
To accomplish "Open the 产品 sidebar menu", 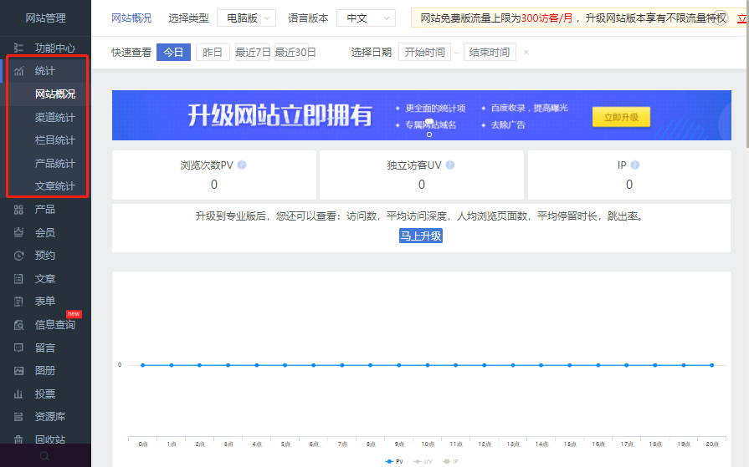I will [x=45, y=210].
